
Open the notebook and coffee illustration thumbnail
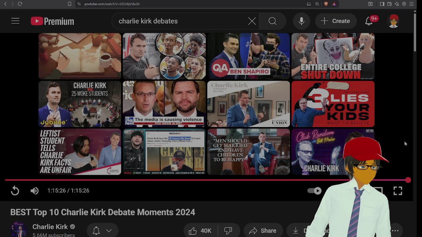point(80,56)
